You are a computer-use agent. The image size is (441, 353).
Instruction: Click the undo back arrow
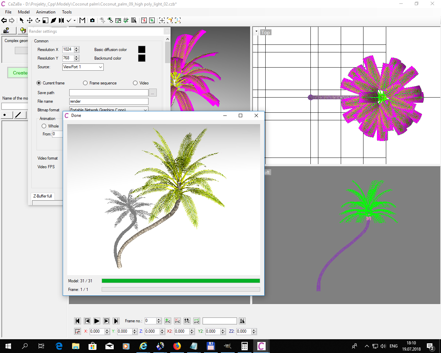point(4,20)
